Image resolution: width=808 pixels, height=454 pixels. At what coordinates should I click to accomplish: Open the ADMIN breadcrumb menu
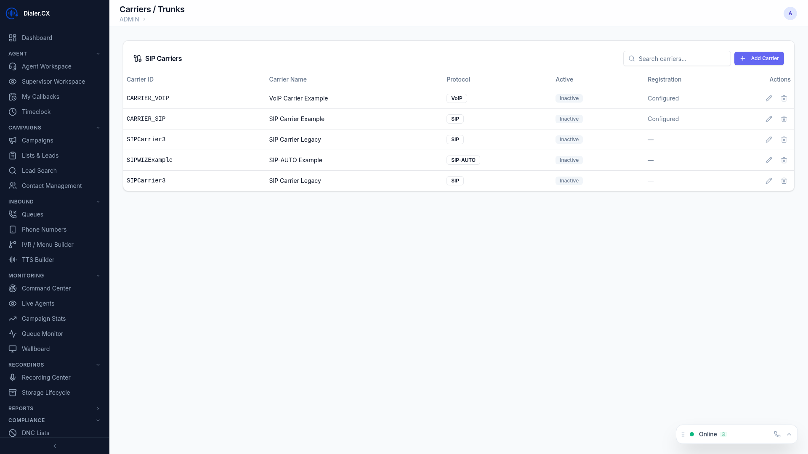[x=129, y=19]
